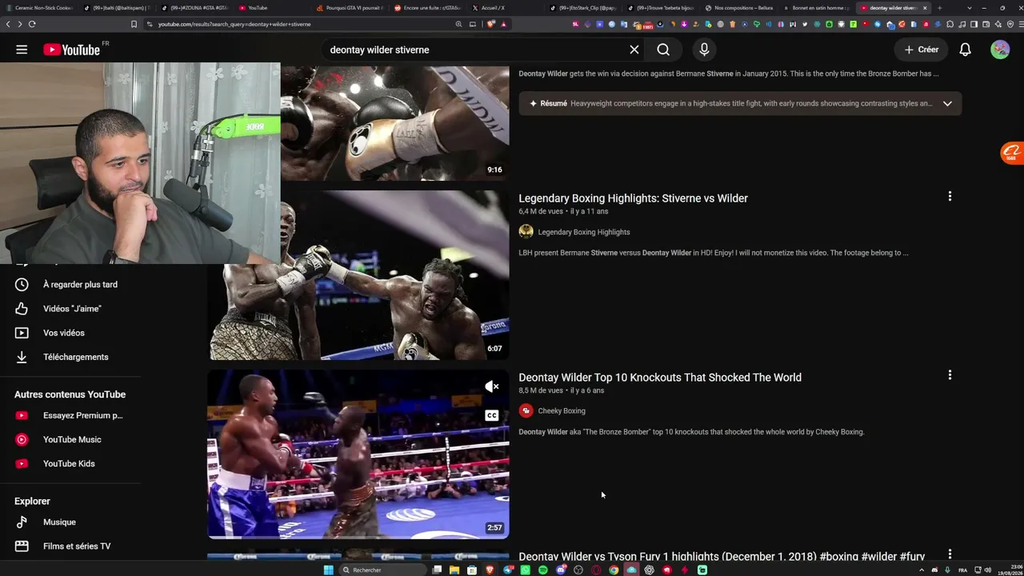Viewport: 1024px width, 576px height.
Task: Open a new browser tab
Action: 940,8
